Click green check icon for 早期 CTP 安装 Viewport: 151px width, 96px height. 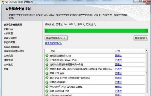(x=47, y=73)
